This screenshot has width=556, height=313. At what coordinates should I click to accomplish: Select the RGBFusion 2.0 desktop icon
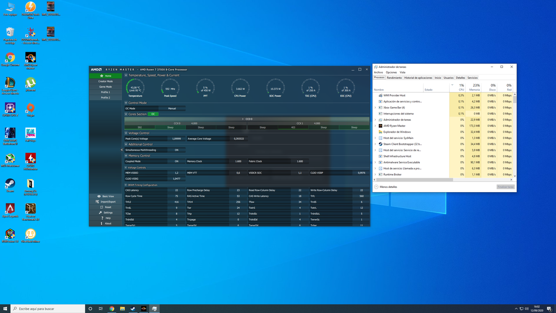pyautogui.click(x=10, y=236)
